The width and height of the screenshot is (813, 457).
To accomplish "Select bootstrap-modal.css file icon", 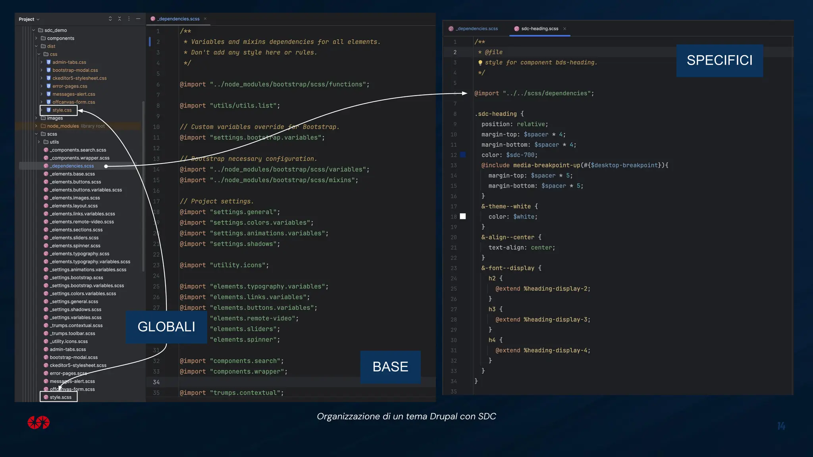I will (x=48, y=70).
